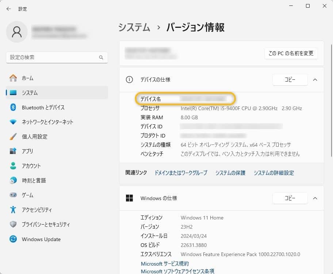333x274 pixels.
Task: Click the Bluetooth icon in sidebar
Action: tap(13, 107)
